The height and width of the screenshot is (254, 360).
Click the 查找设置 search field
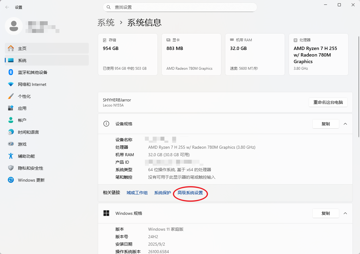pyautogui.click(x=180, y=7)
